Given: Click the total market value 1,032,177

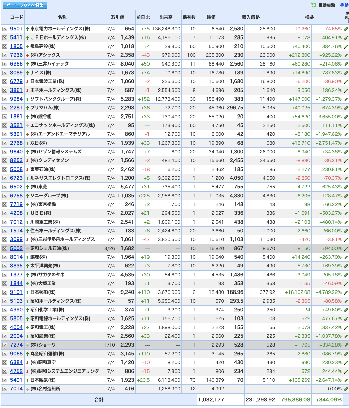Looking at the screenshot, I should coord(211,399).
